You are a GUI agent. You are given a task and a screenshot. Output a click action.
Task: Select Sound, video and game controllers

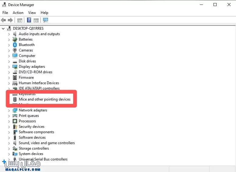point(46,143)
